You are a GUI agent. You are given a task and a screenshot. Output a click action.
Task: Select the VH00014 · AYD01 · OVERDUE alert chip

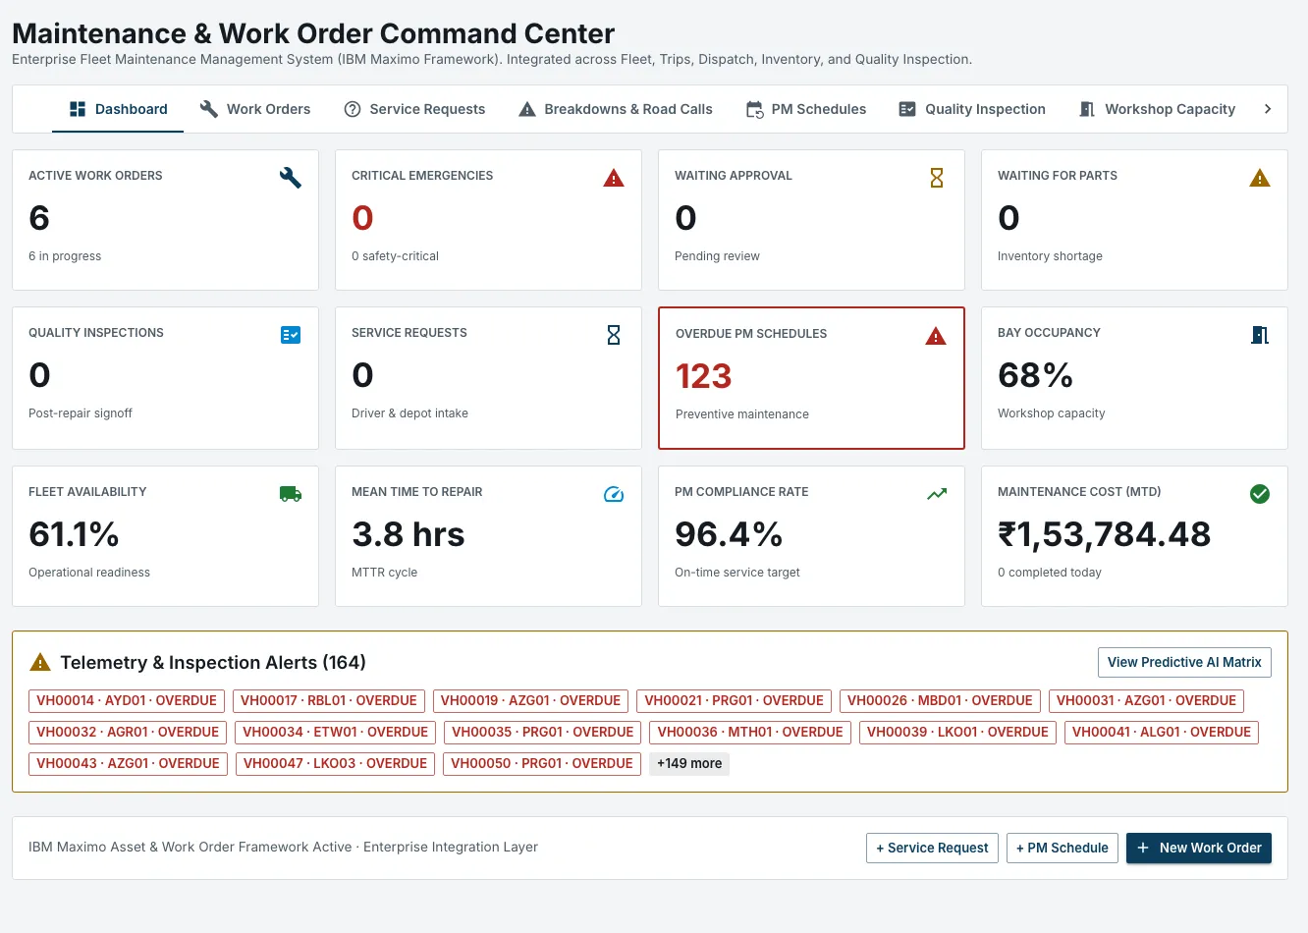[x=127, y=700]
